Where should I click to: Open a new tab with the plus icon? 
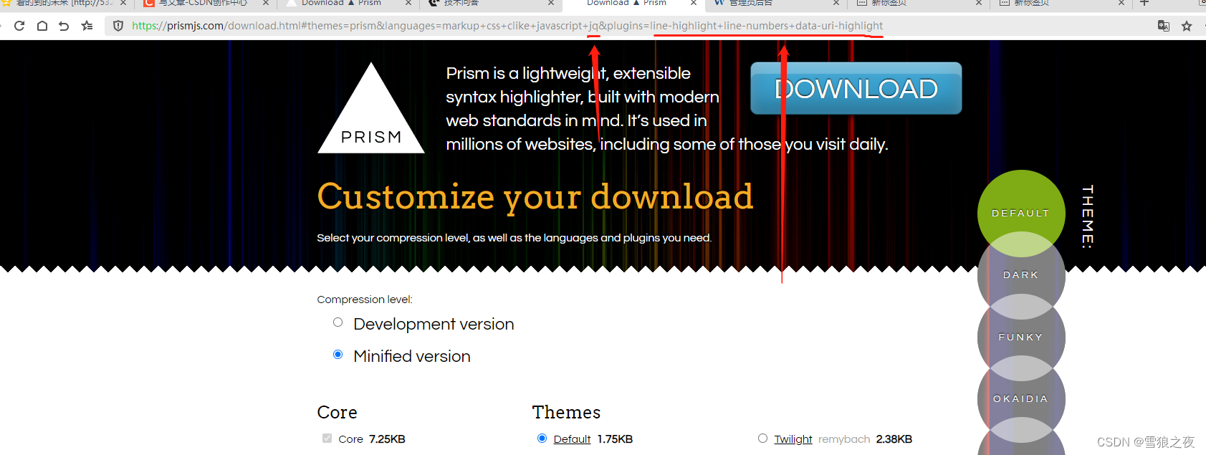(1144, 3)
